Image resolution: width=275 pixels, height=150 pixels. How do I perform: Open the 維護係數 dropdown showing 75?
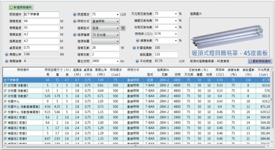166,40
